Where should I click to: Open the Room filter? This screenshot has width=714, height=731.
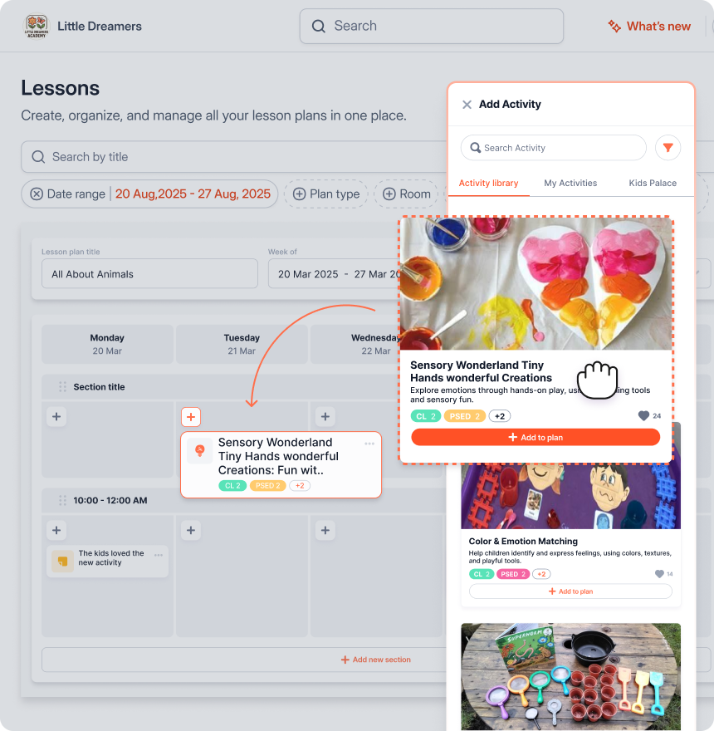coord(406,194)
